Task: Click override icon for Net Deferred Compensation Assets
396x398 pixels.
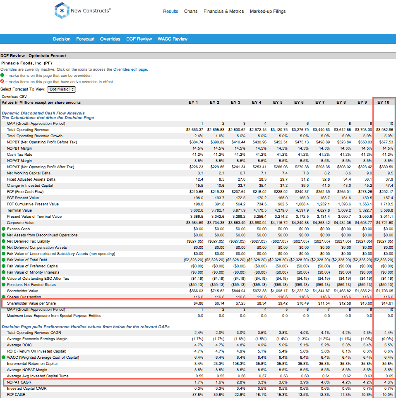Action: [4, 248]
